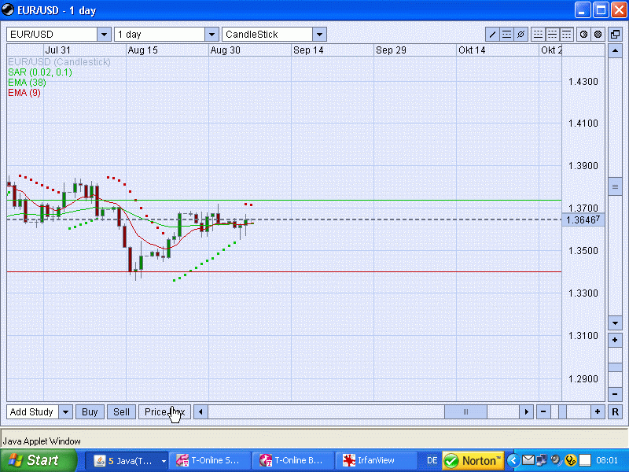Click the EUR/USD instrument combo field
629x472 pixels.
52,35
